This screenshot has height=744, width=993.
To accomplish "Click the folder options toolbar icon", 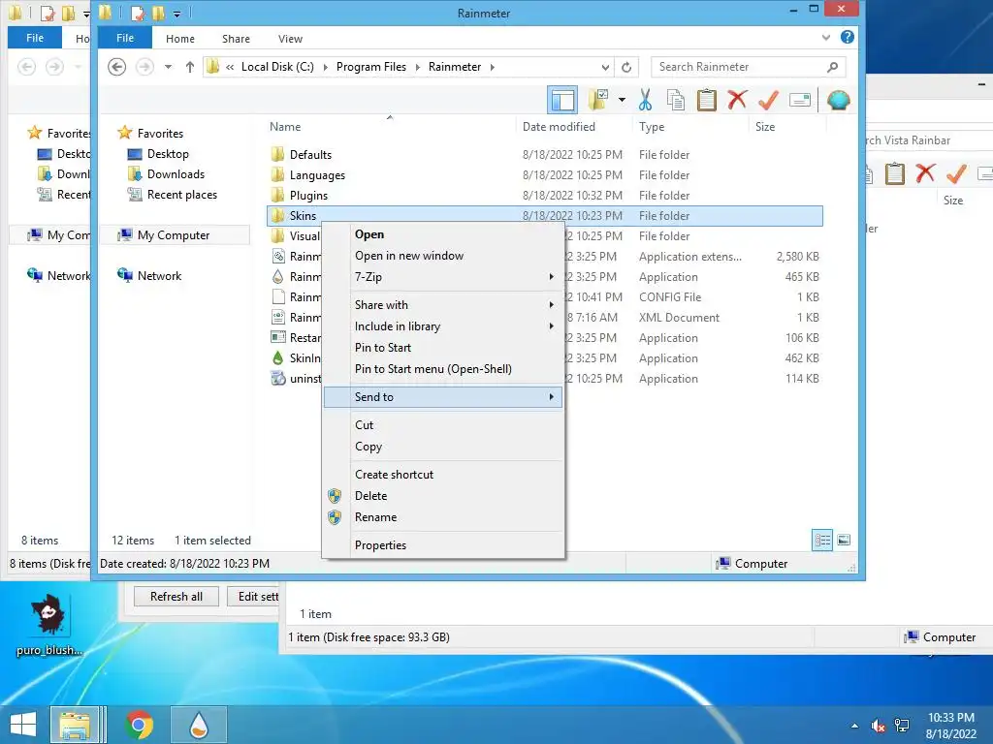I will tap(598, 100).
